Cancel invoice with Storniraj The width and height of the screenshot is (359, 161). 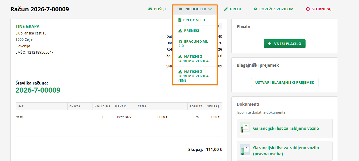[x=319, y=9]
